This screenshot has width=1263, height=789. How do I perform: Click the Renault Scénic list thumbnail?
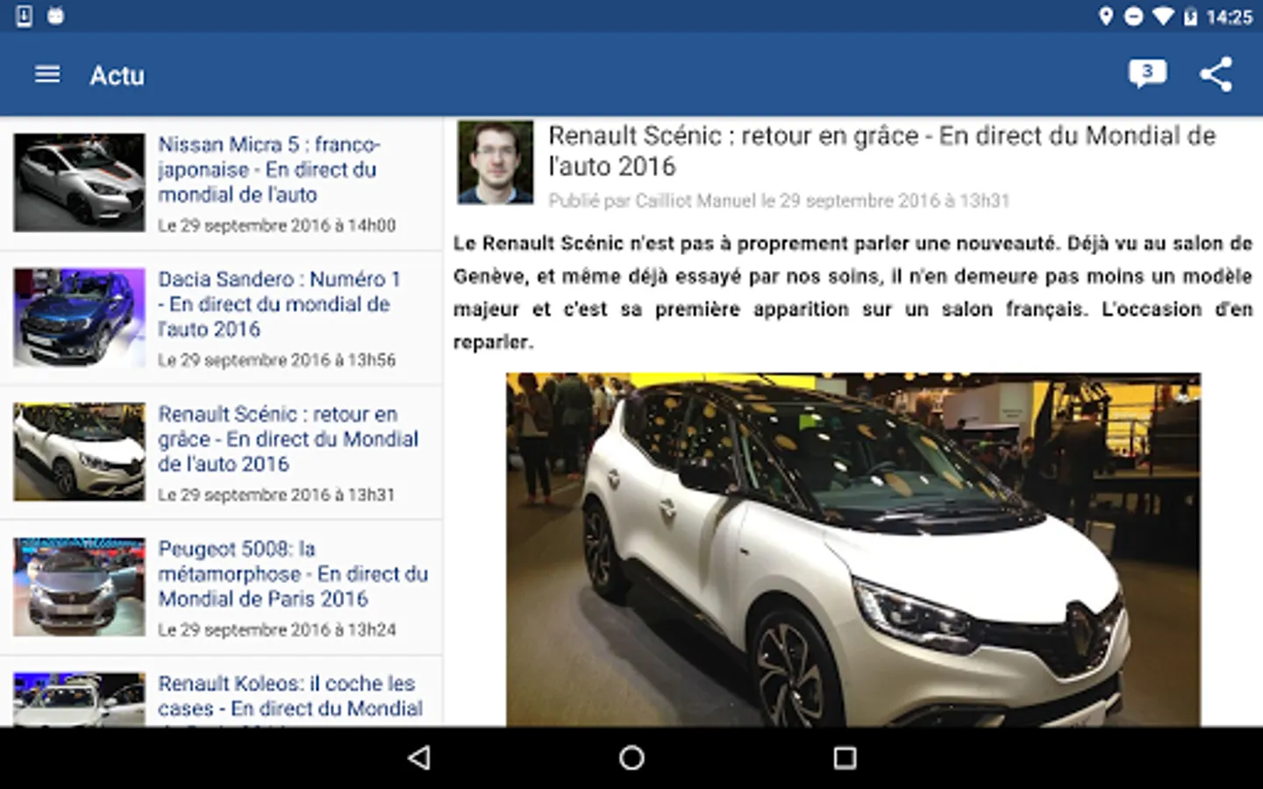79,452
